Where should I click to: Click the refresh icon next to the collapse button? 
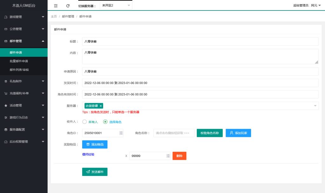point(68,5)
